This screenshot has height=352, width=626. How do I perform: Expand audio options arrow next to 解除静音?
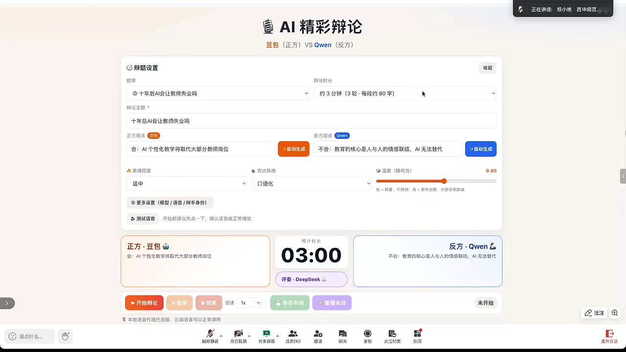coord(221,336)
